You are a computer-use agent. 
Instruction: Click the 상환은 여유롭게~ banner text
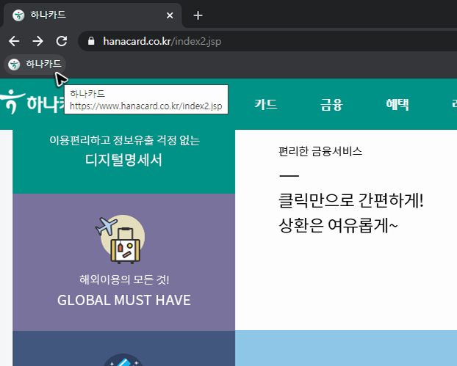[338, 225]
